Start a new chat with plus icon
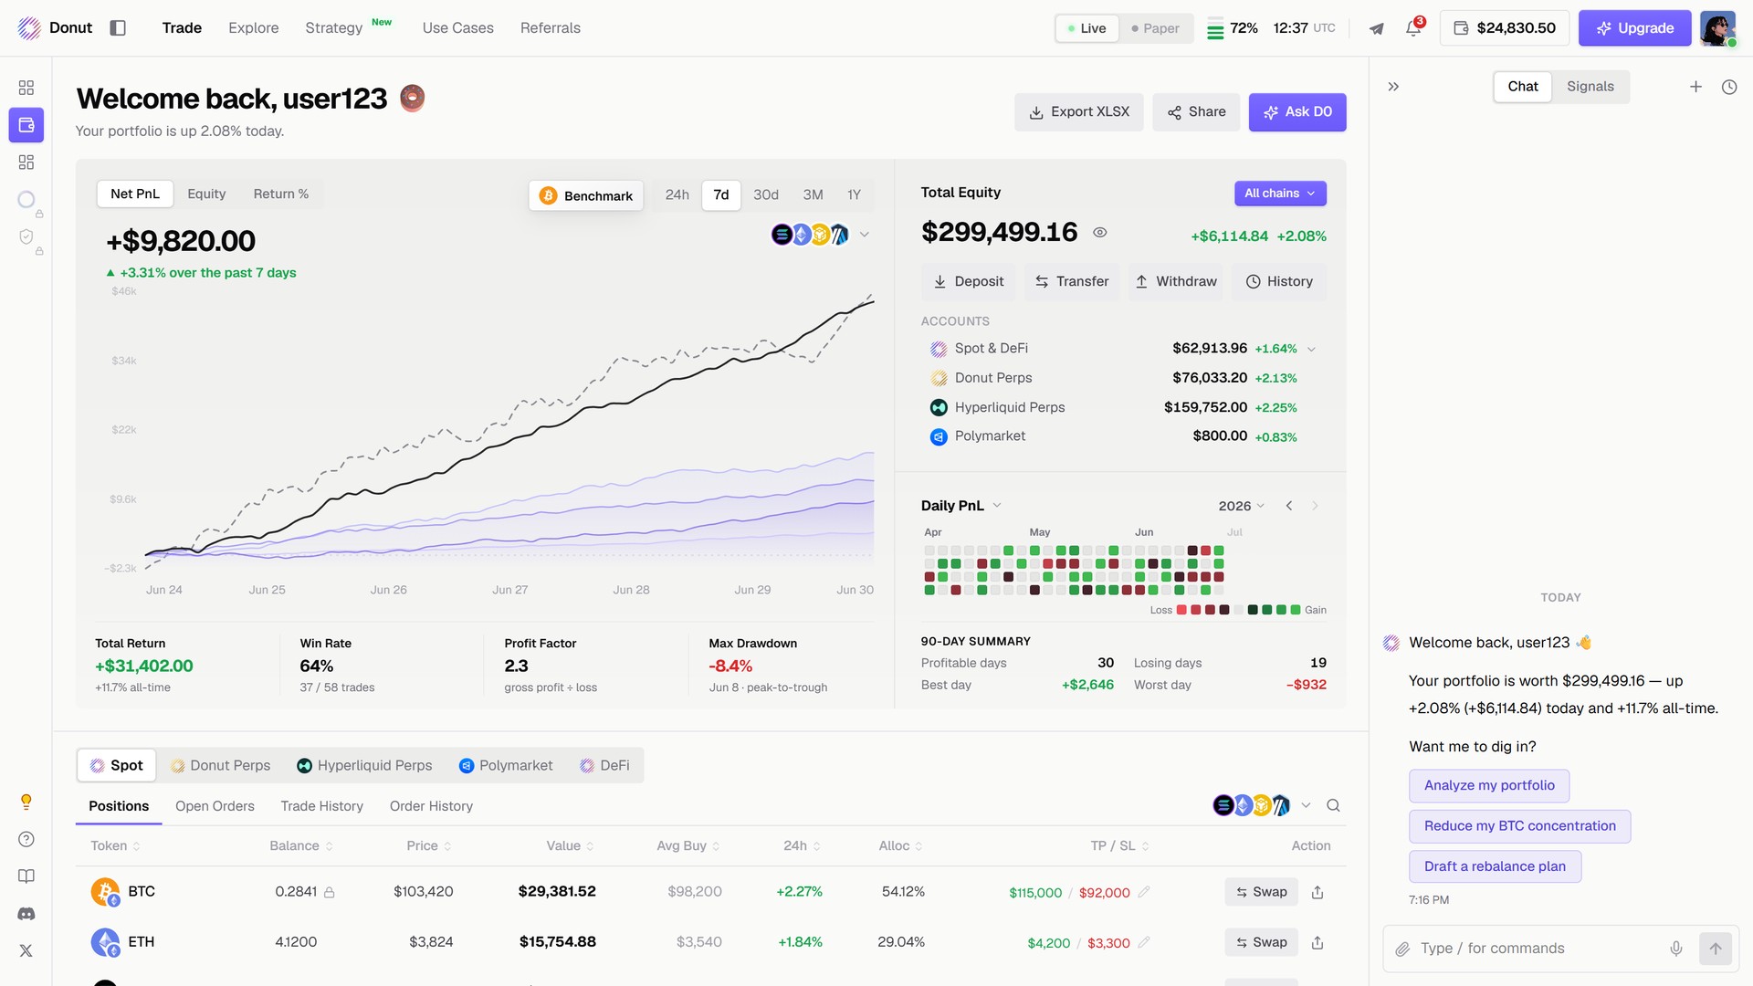The height and width of the screenshot is (986, 1753). (1695, 87)
